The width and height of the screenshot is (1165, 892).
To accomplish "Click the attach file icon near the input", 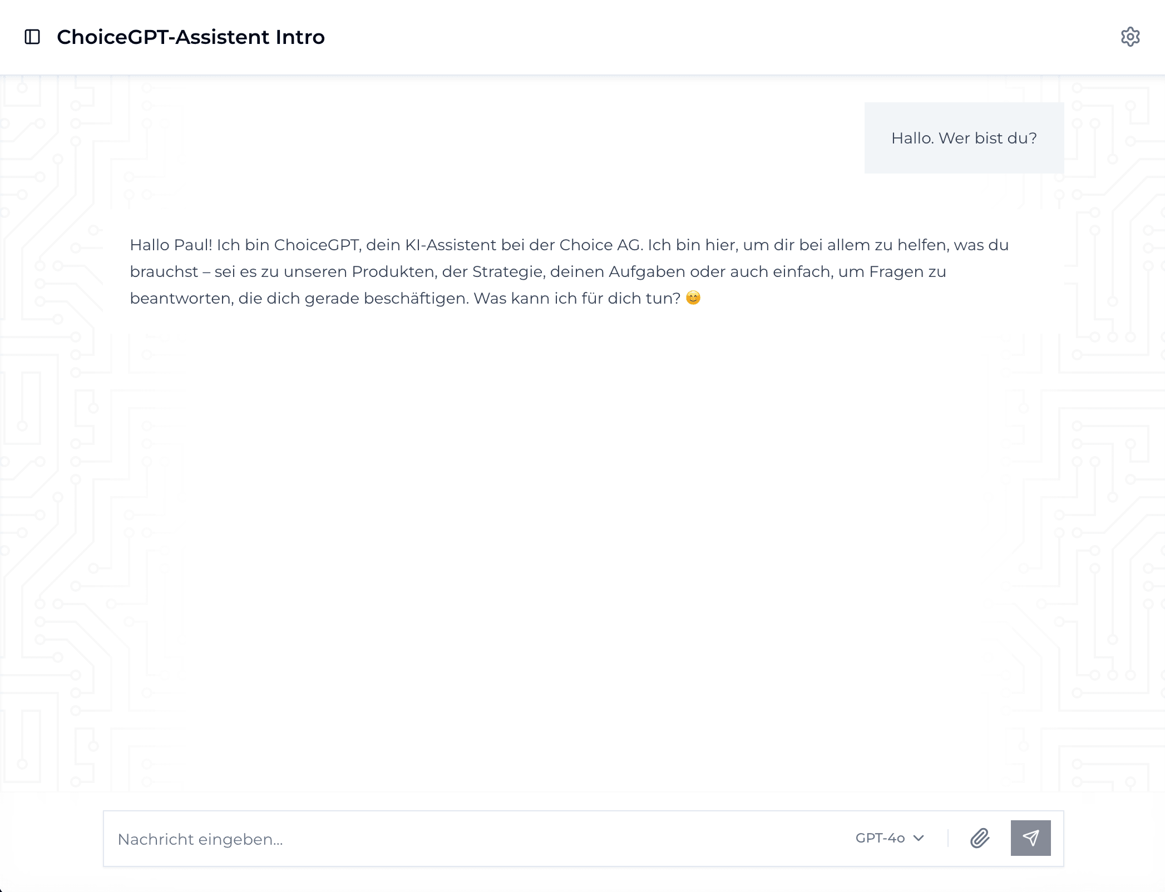I will tap(981, 839).
